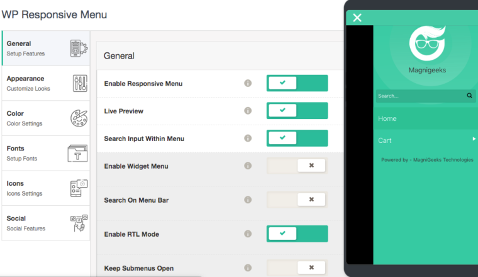
Task: Click the info icon for Search On Menu Bar
Action: point(248,200)
